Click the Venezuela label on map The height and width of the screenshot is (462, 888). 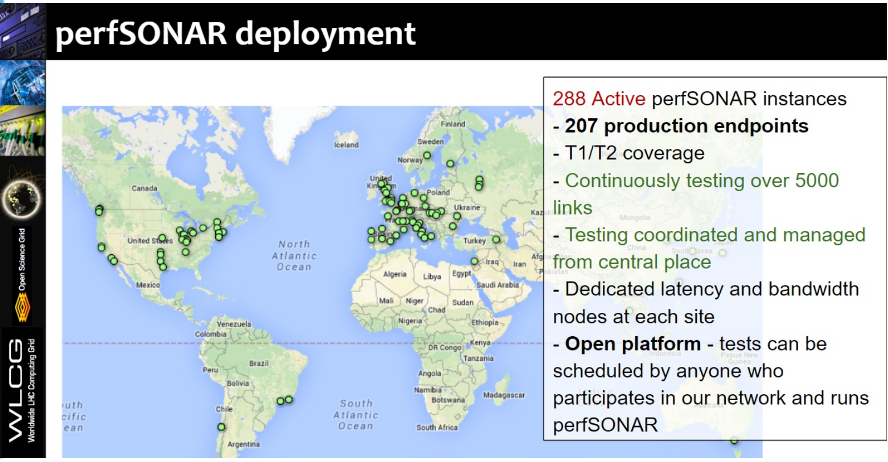[234, 324]
